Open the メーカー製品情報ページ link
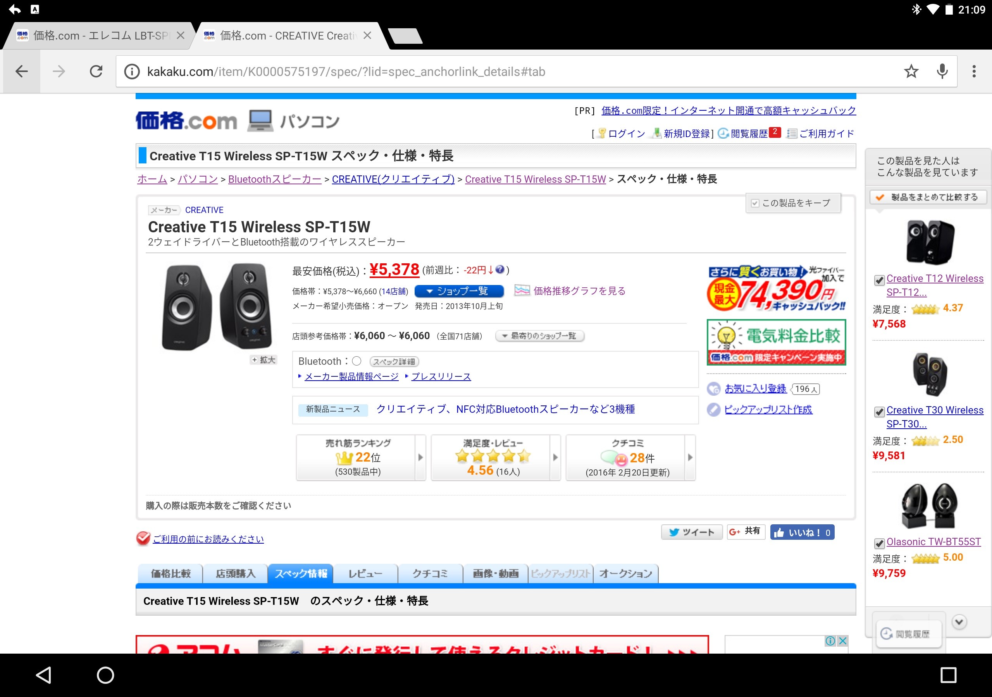The width and height of the screenshot is (992, 697). click(x=351, y=376)
